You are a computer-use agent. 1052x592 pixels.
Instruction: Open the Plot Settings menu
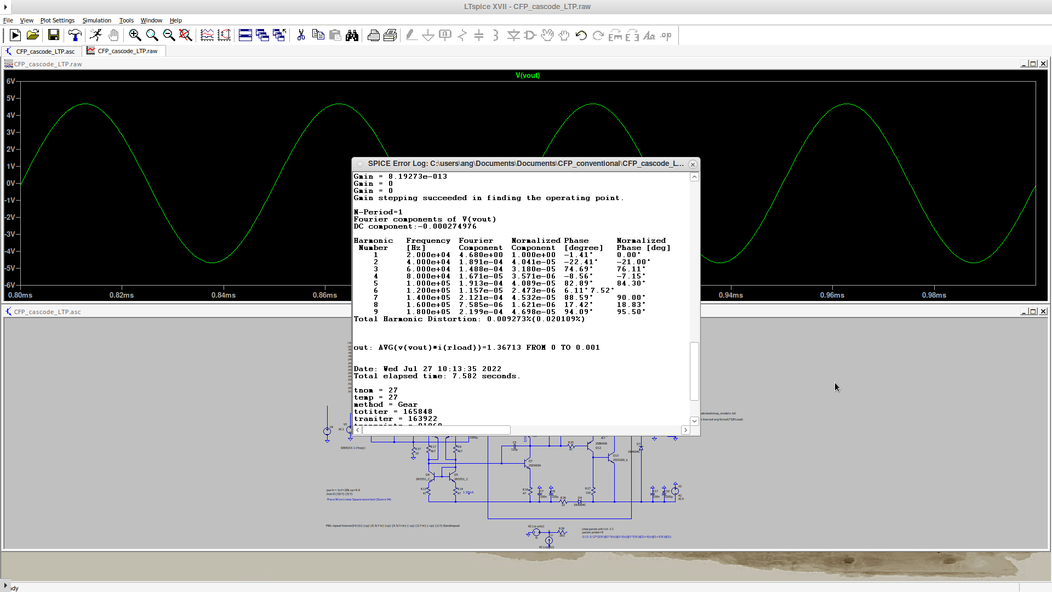[x=58, y=20]
